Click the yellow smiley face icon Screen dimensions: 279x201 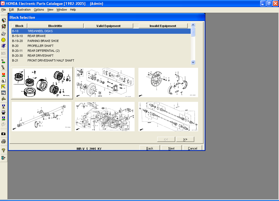tap(3, 40)
